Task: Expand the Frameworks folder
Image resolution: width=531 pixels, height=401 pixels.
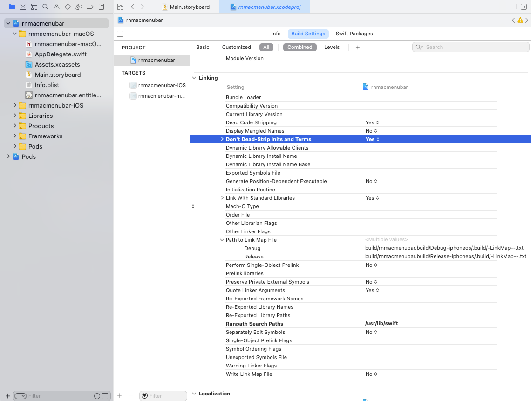Action: [14, 136]
